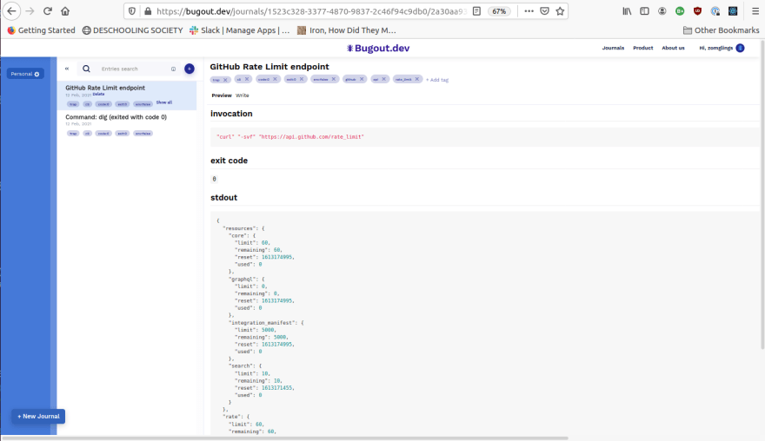This screenshot has width=765, height=441.
Task: Open page actions three-dot menu
Action: (529, 10)
